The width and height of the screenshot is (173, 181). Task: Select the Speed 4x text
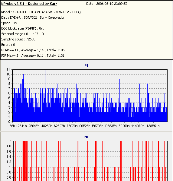click(x=9, y=23)
